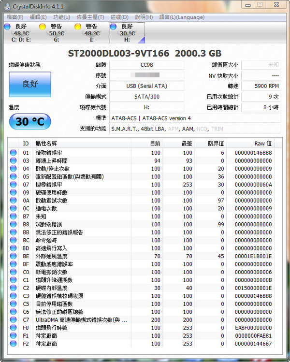The image size is (290, 362).
Task: Click the blue status icon for C: D: E:
Action: click(7, 27)
